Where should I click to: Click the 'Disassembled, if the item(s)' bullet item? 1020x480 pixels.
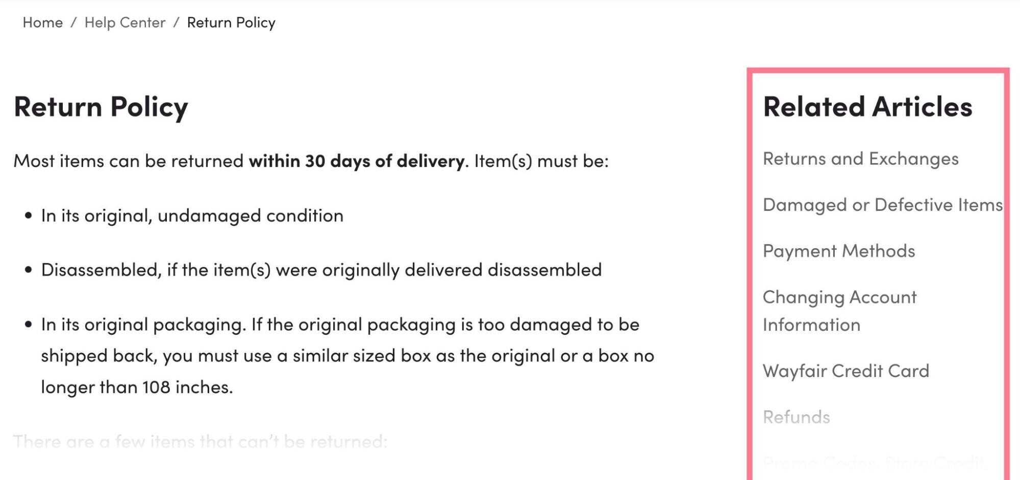tap(321, 270)
